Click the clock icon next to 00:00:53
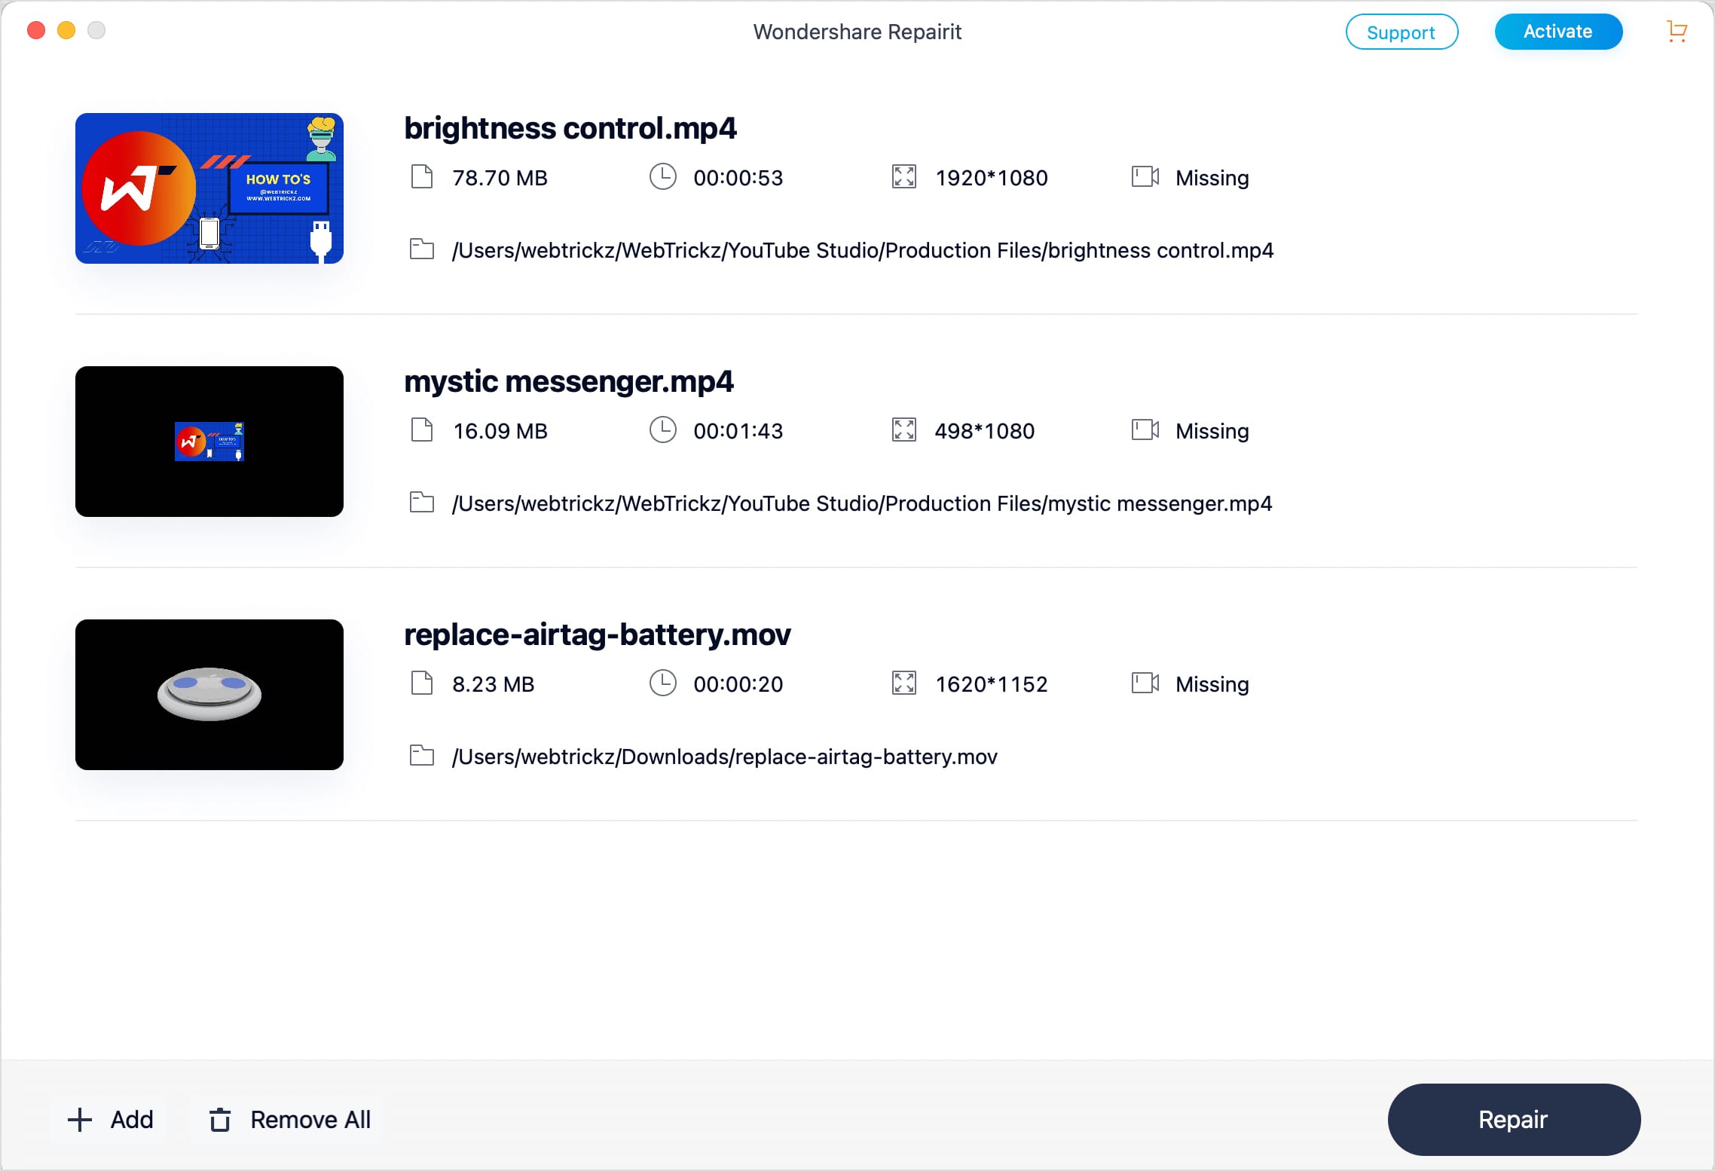 point(663,177)
